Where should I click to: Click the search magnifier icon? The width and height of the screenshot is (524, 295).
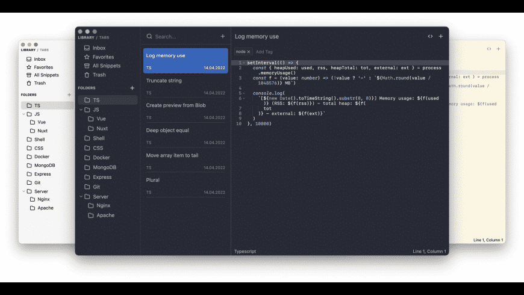click(149, 36)
